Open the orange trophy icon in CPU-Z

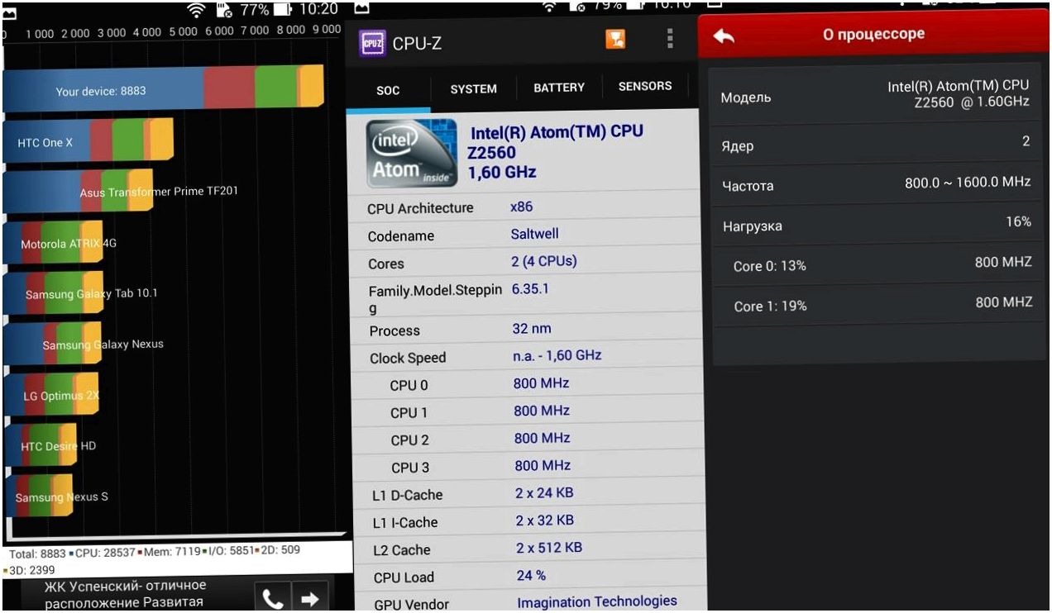615,39
